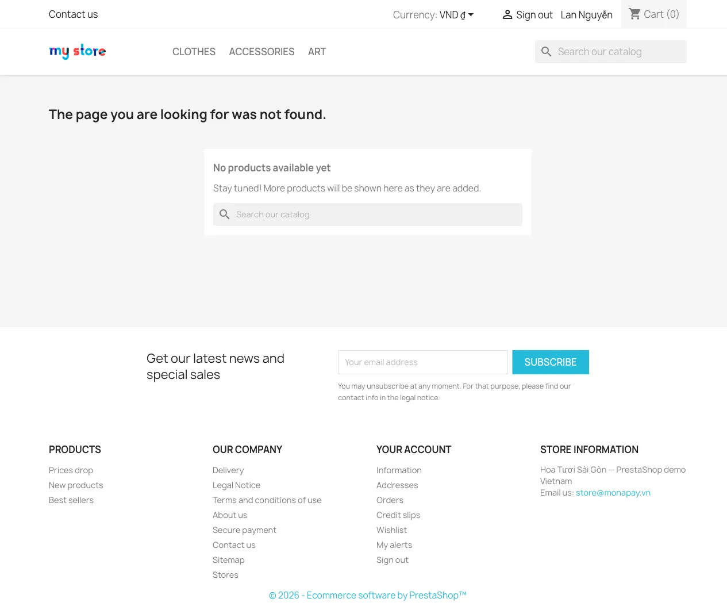This screenshot has width=727, height=610.
Task: Click 'Hoa Tươi Sài Gòn — PrestaShop demo' text
Action: (613, 470)
